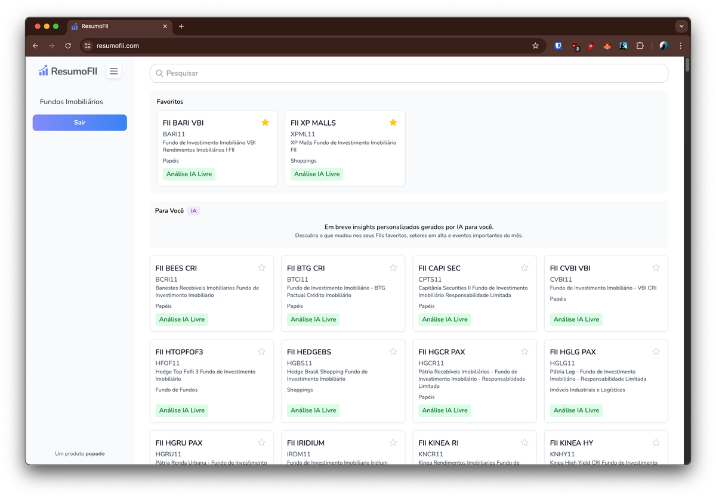Favorite FII CVBI VBI with its star
The width and height of the screenshot is (716, 498).
click(x=656, y=268)
